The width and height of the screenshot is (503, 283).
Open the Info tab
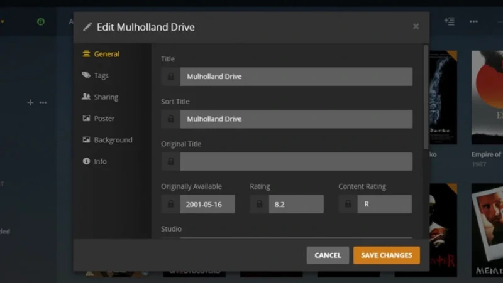94,161
